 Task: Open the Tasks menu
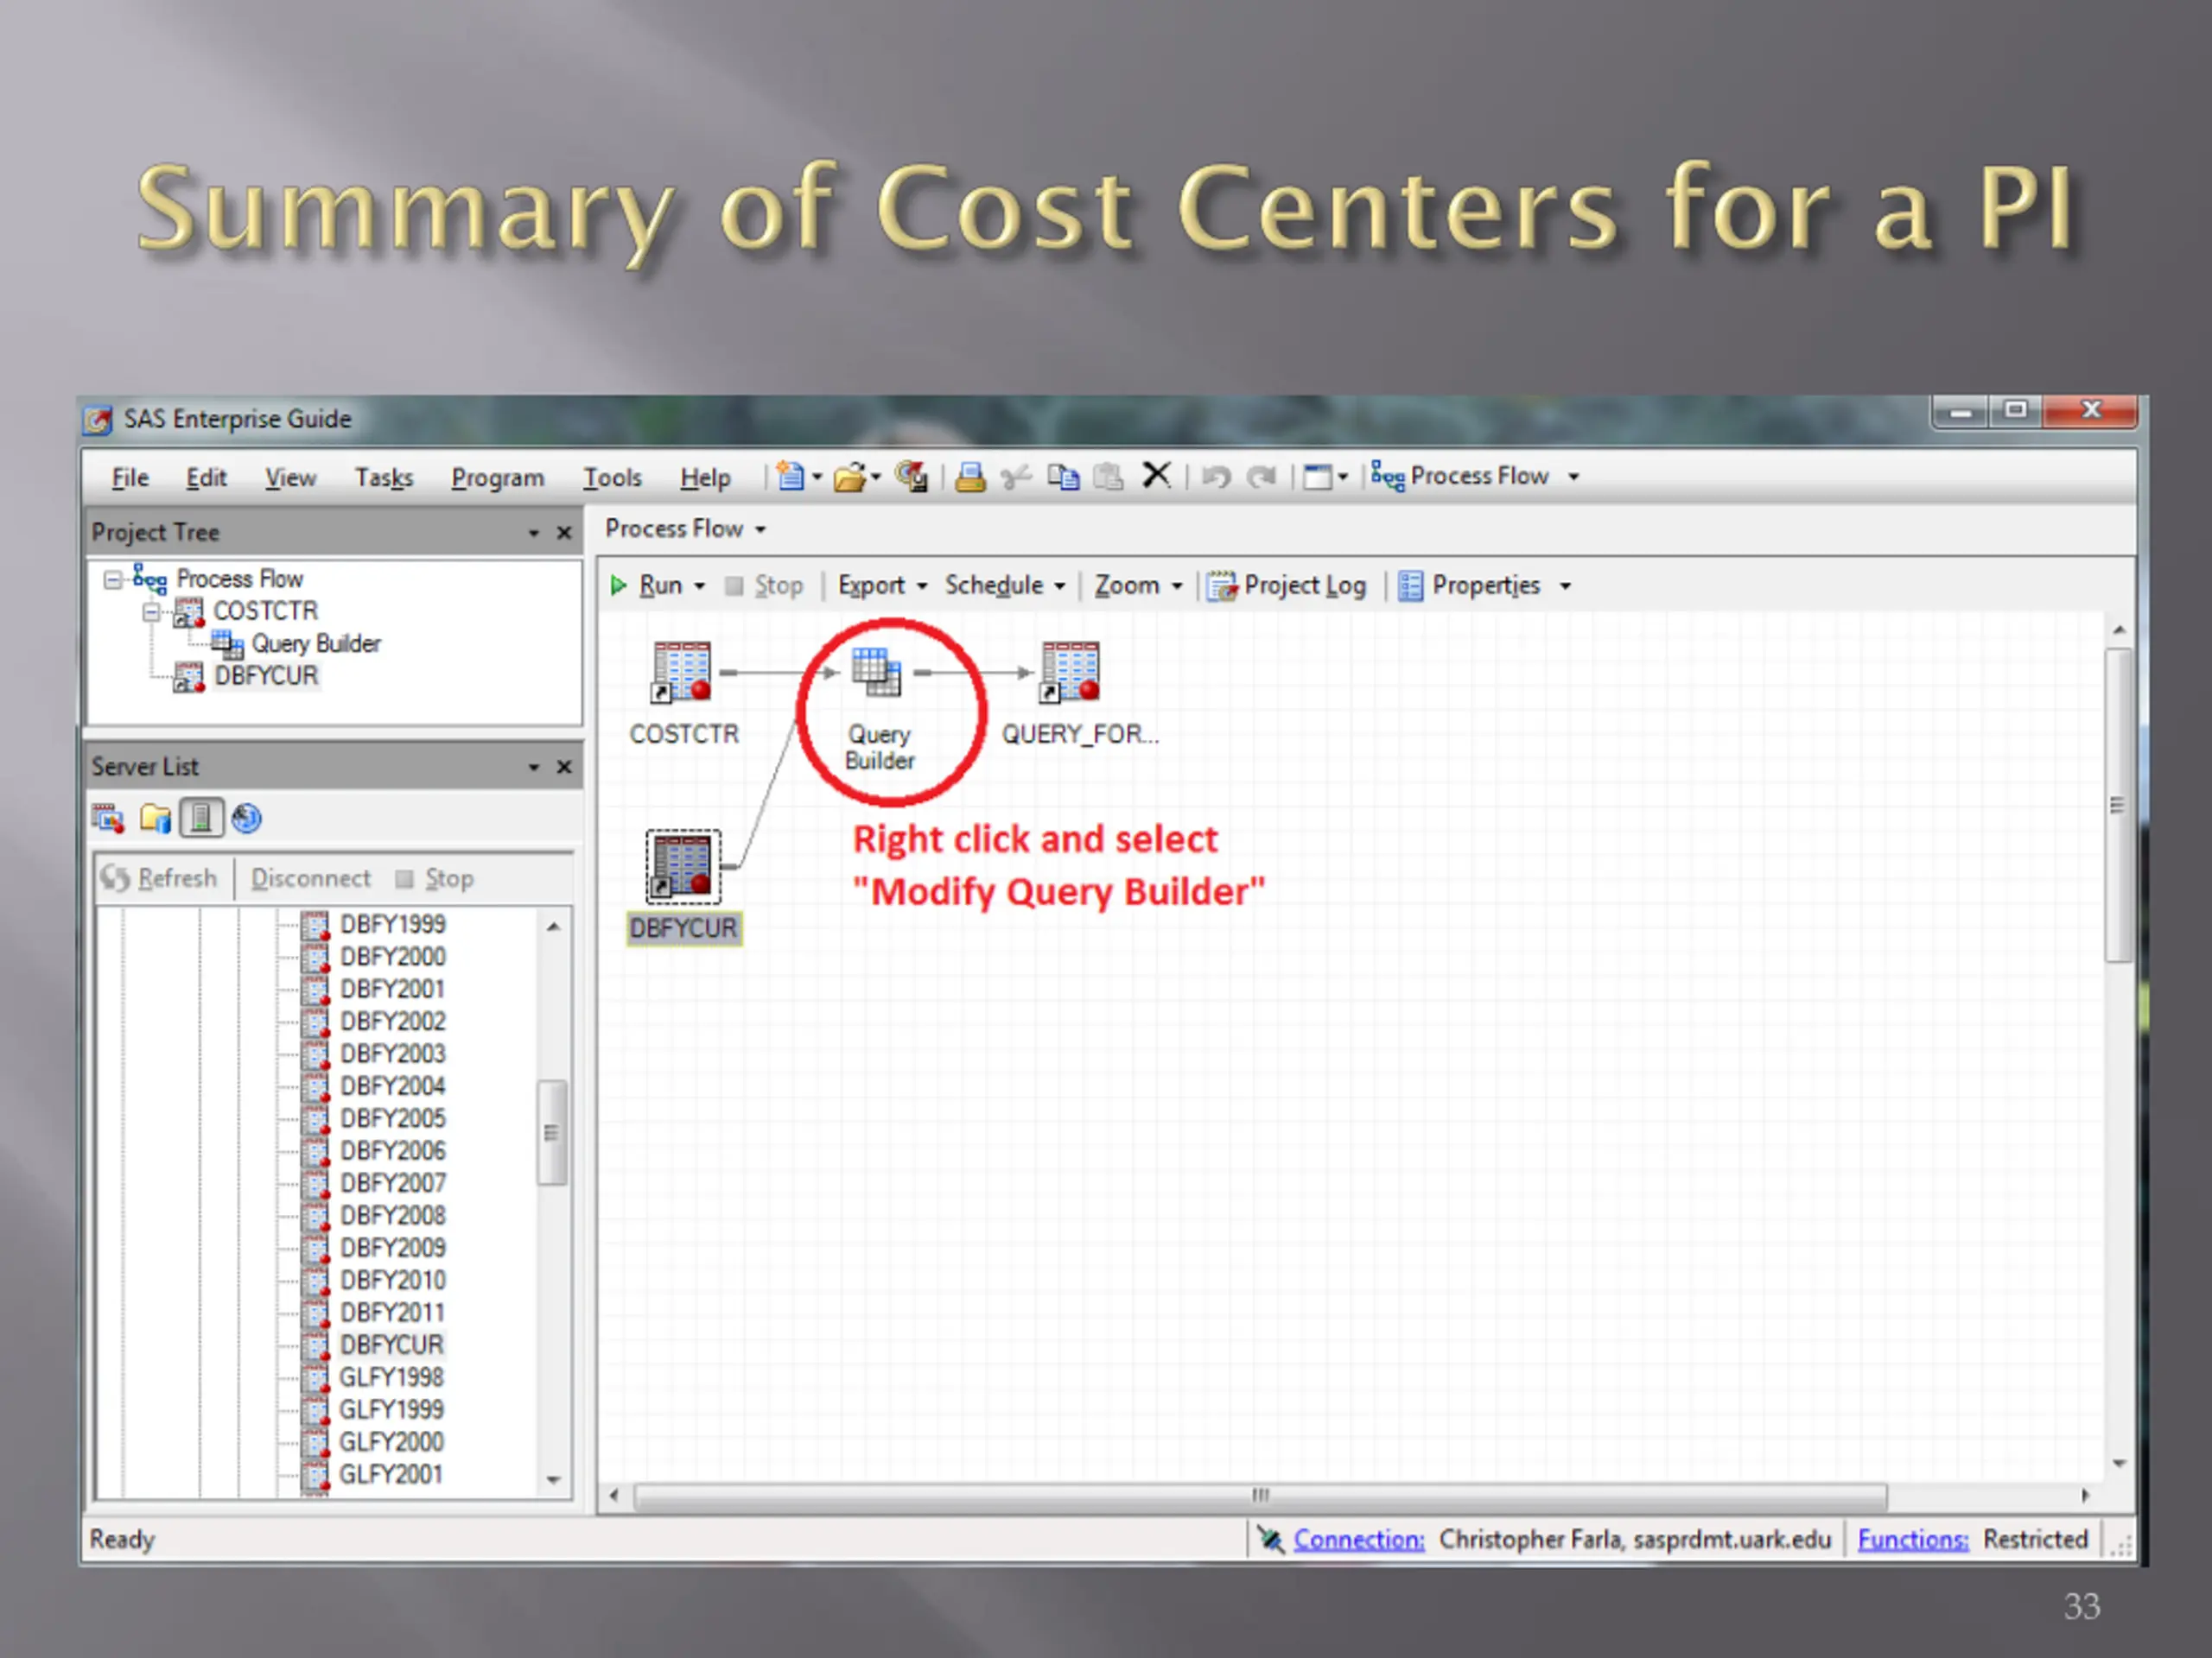tap(384, 478)
